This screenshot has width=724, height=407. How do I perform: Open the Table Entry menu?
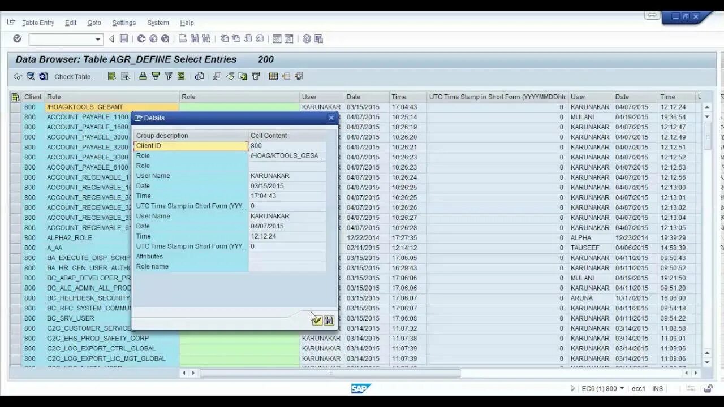click(x=38, y=23)
